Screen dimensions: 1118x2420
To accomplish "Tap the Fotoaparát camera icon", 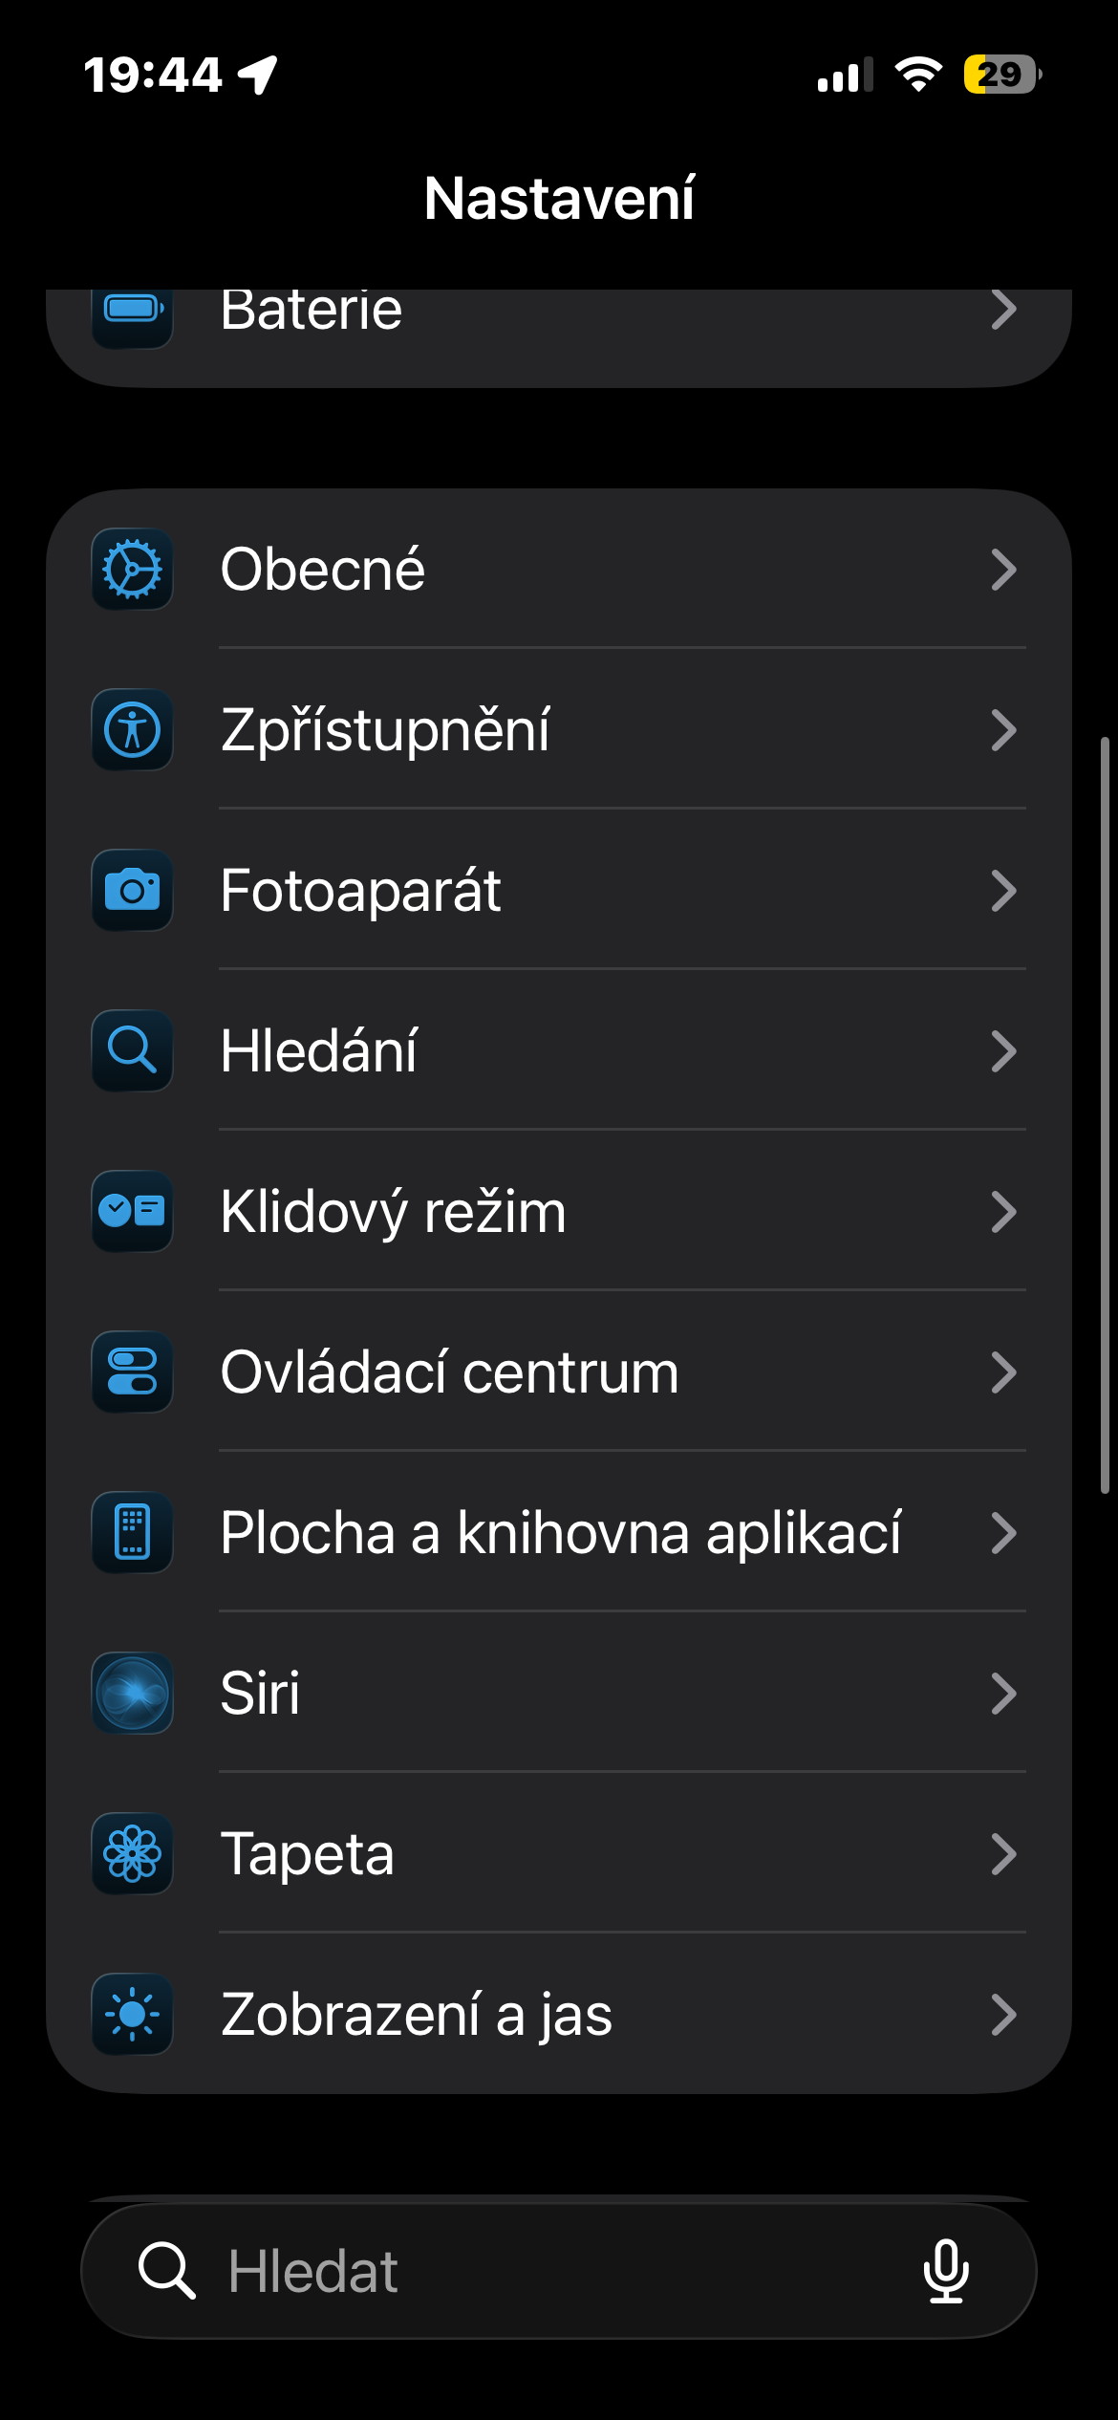I will coord(132,891).
